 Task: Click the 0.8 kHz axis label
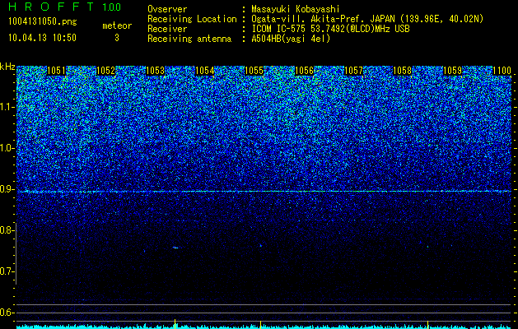(6, 230)
